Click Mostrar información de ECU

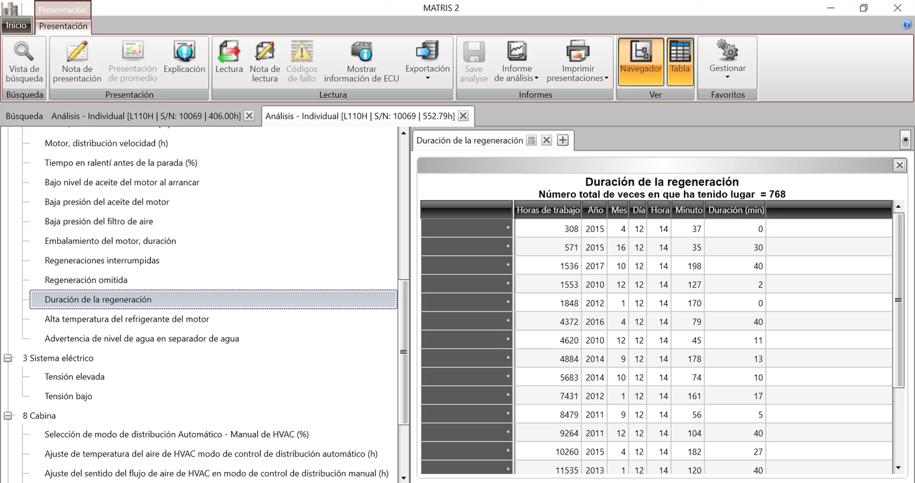coord(361,52)
